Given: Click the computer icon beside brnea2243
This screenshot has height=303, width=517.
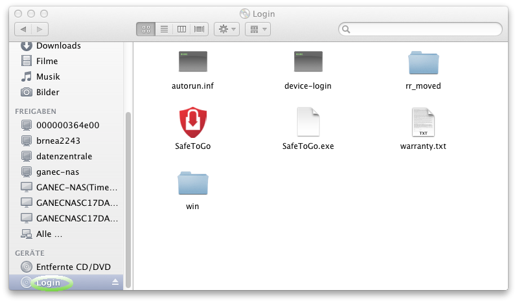Looking at the screenshot, I should click(x=27, y=140).
